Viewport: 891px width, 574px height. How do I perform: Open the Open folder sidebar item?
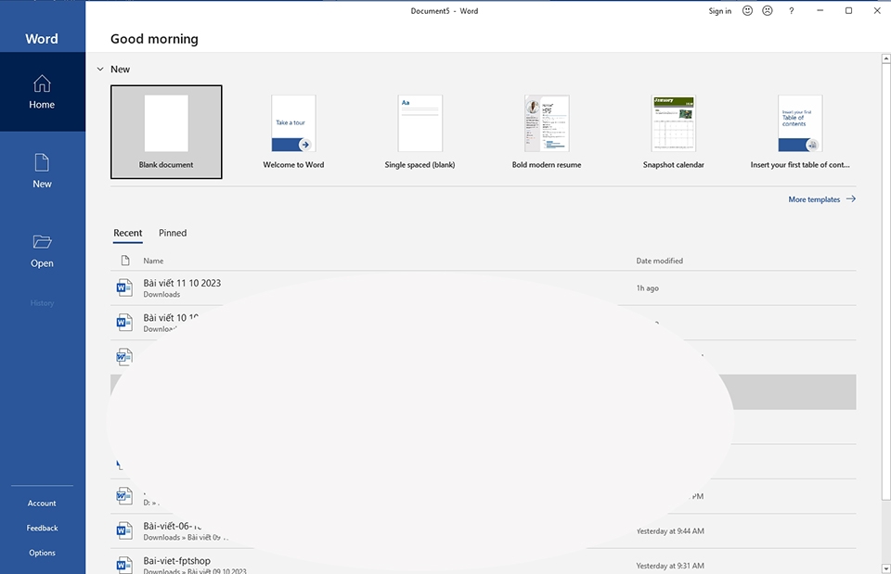[x=42, y=250]
